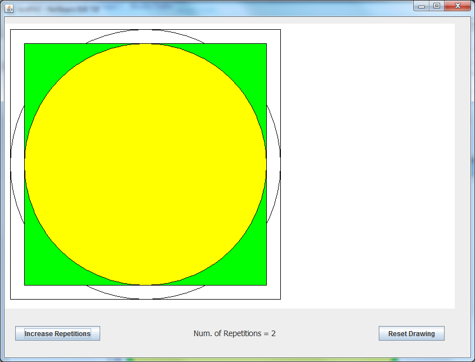Close the Java drawing window
This screenshot has height=362, width=475.
point(457,6)
